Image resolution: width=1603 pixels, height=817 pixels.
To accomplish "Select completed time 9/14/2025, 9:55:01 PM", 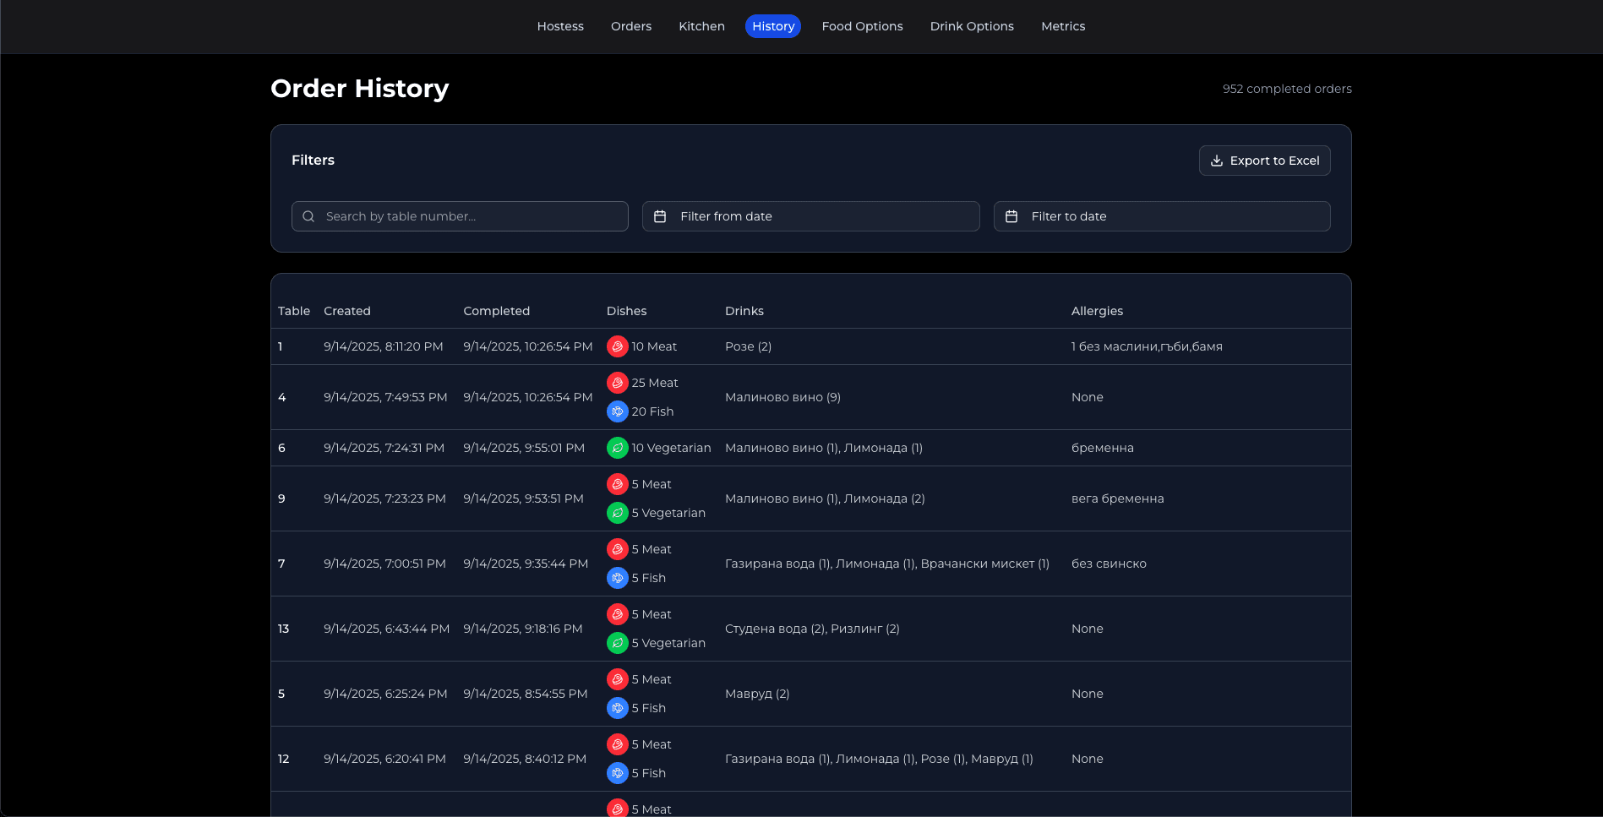I will coord(524,448).
